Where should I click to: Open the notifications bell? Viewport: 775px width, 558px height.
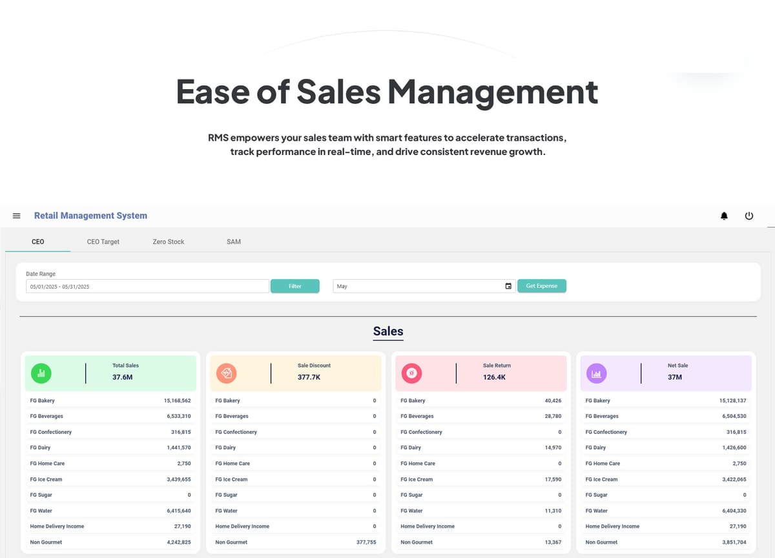coord(724,216)
